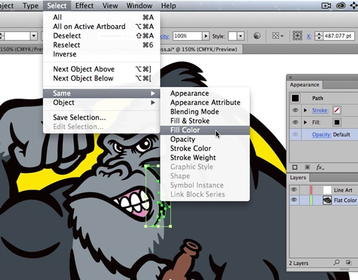Image resolution: width=358 pixels, height=280 pixels.
Task: Click Add New Effect fx icon
Action: coord(320,167)
